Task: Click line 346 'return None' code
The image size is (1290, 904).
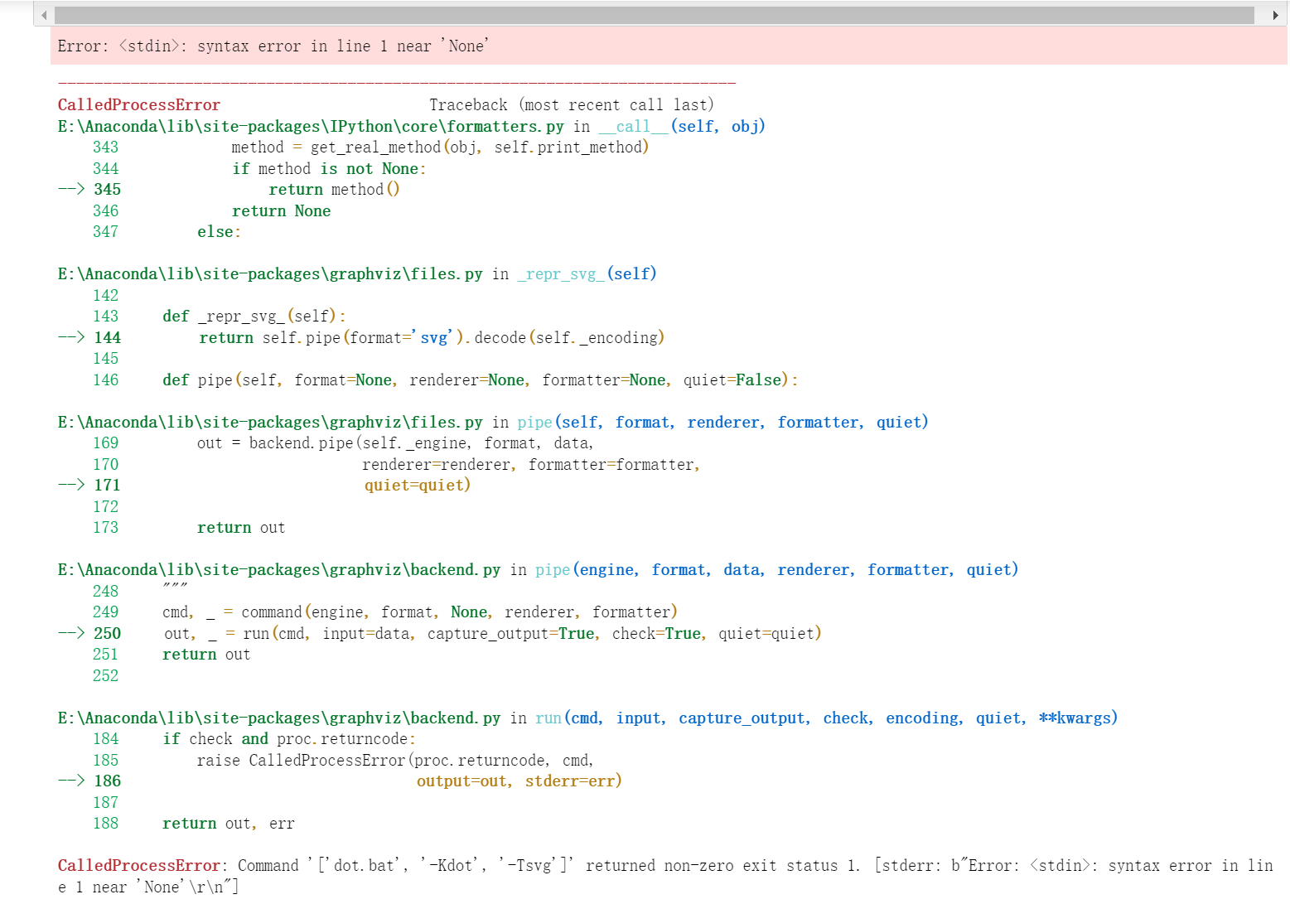Action: click(x=282, y=211)
